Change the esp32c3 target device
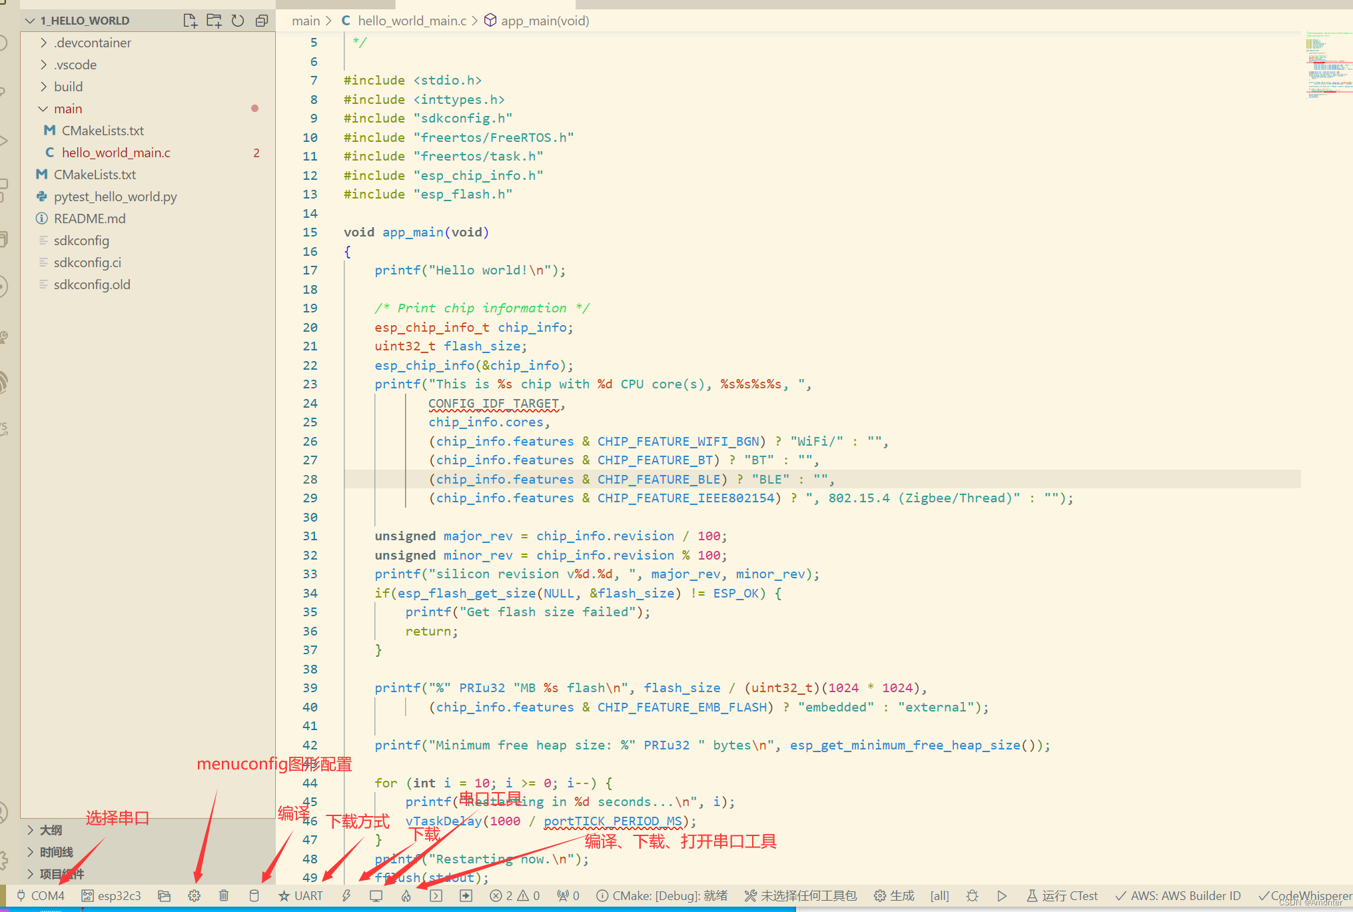The width and height of the screenshot is (1353, 912). point(111,896)
